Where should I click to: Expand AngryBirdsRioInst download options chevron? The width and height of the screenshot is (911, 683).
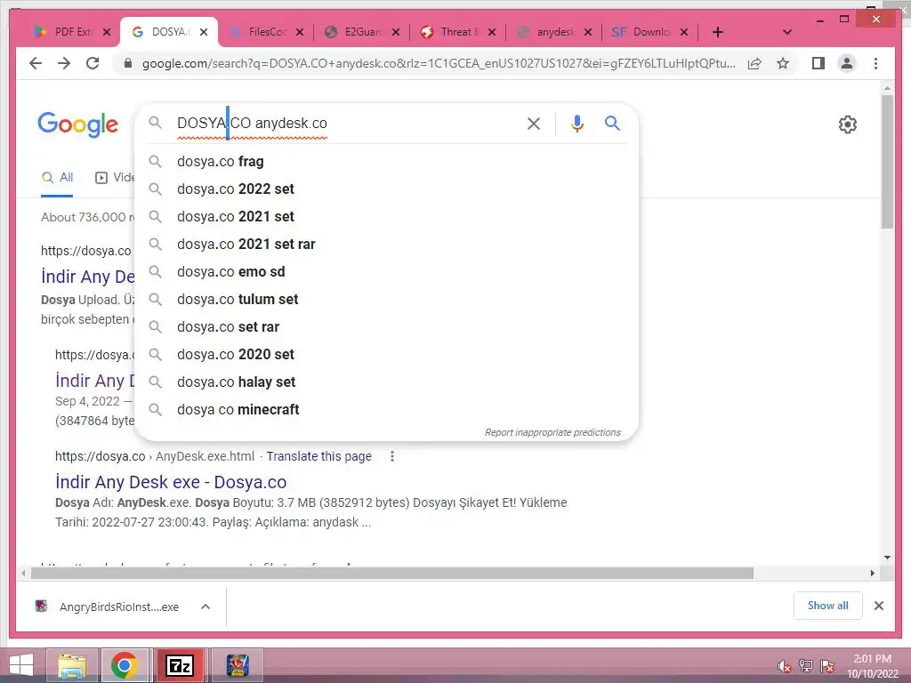pyautogui.click(x=206, y=607)
